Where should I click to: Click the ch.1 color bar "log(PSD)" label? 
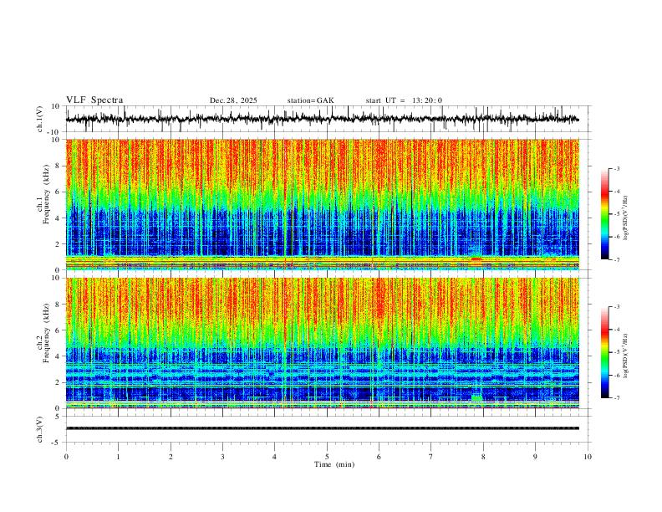point(626,218)
